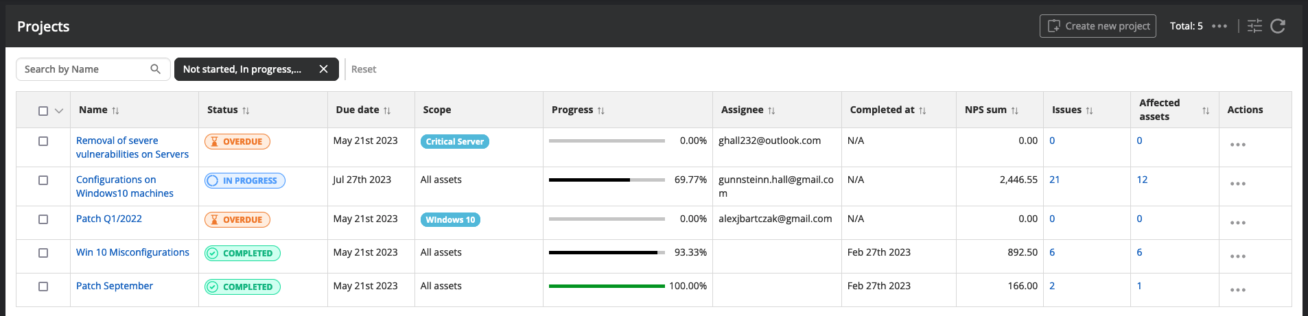Sort by Name column sort icon

[115, 110]
